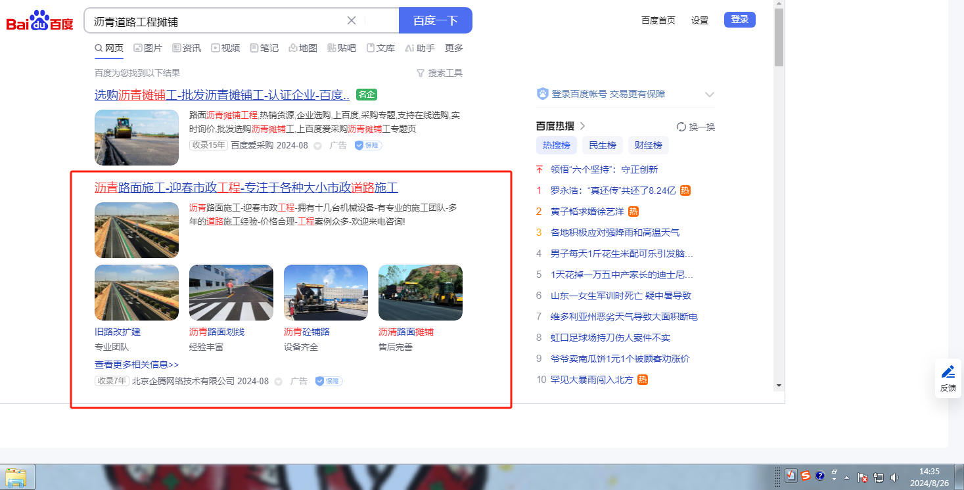
Task: Open the 资讯 tab
Action: [x=187, y=48]
